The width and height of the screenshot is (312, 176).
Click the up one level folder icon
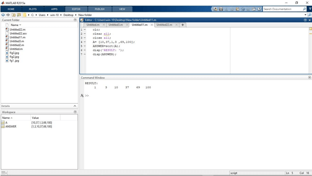[x=13, y=15]
